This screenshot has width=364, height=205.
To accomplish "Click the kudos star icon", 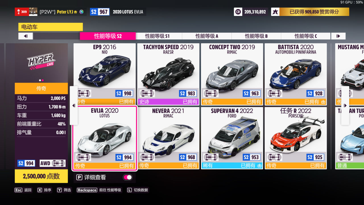I will (x=275, y=12).
